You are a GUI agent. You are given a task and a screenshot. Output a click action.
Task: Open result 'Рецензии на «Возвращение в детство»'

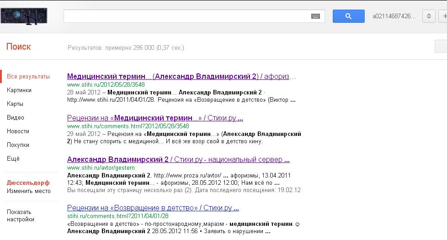pyautogui.click(x=153, y=208)
